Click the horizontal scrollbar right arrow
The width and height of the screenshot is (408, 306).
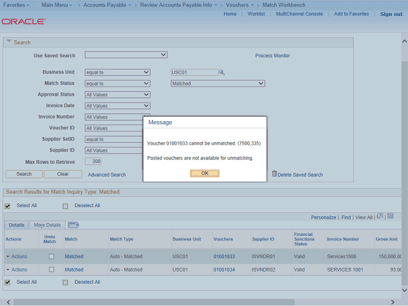click(x=393, y=302)
